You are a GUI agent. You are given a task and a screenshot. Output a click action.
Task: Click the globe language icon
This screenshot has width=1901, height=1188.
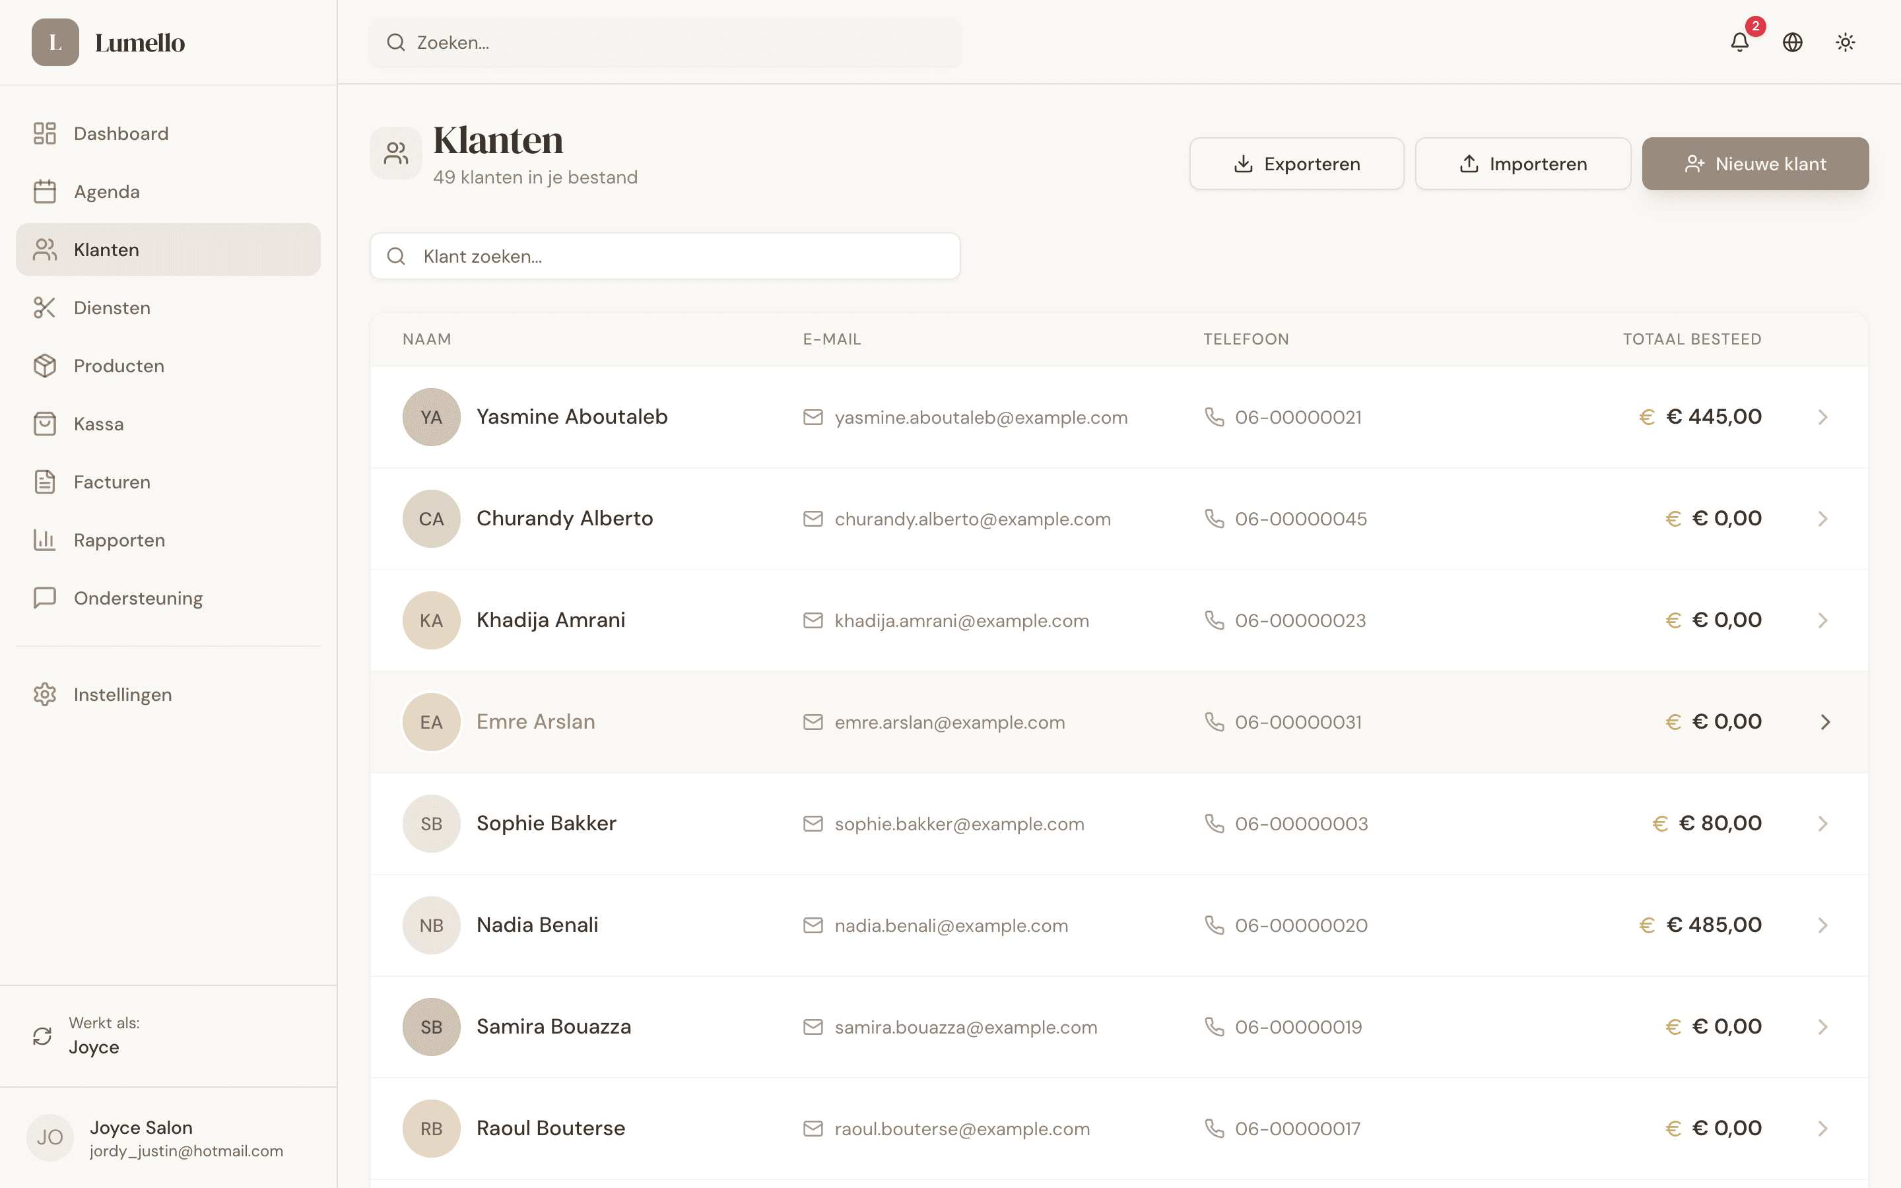coord(1793,42)
